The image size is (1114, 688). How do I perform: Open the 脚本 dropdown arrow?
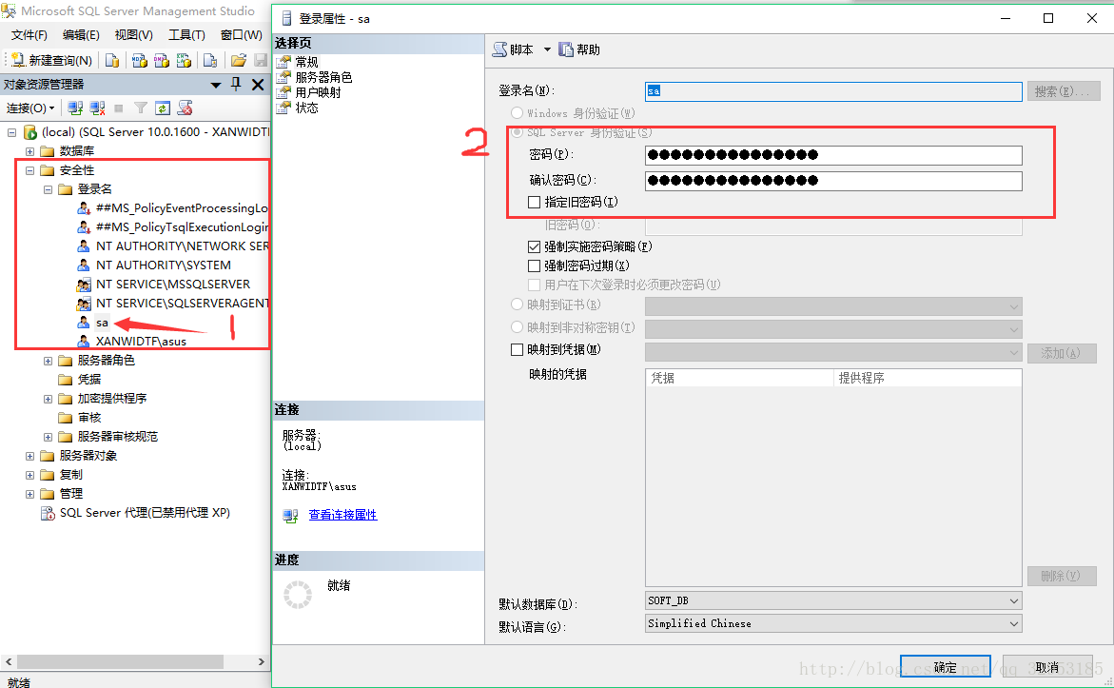(547, 49)
